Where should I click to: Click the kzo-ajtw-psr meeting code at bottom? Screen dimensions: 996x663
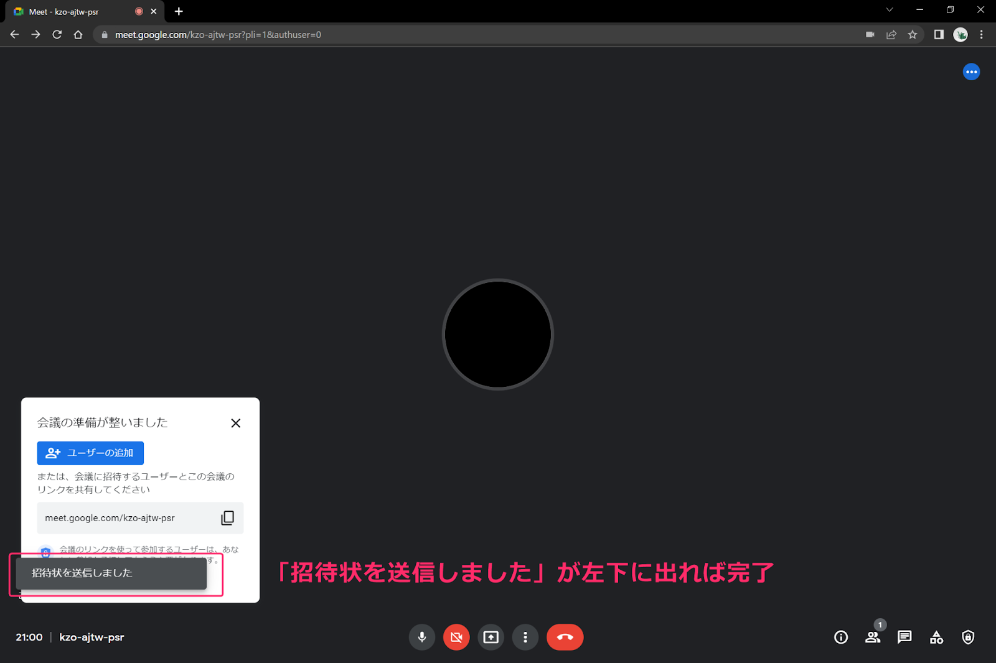point(92,637)
